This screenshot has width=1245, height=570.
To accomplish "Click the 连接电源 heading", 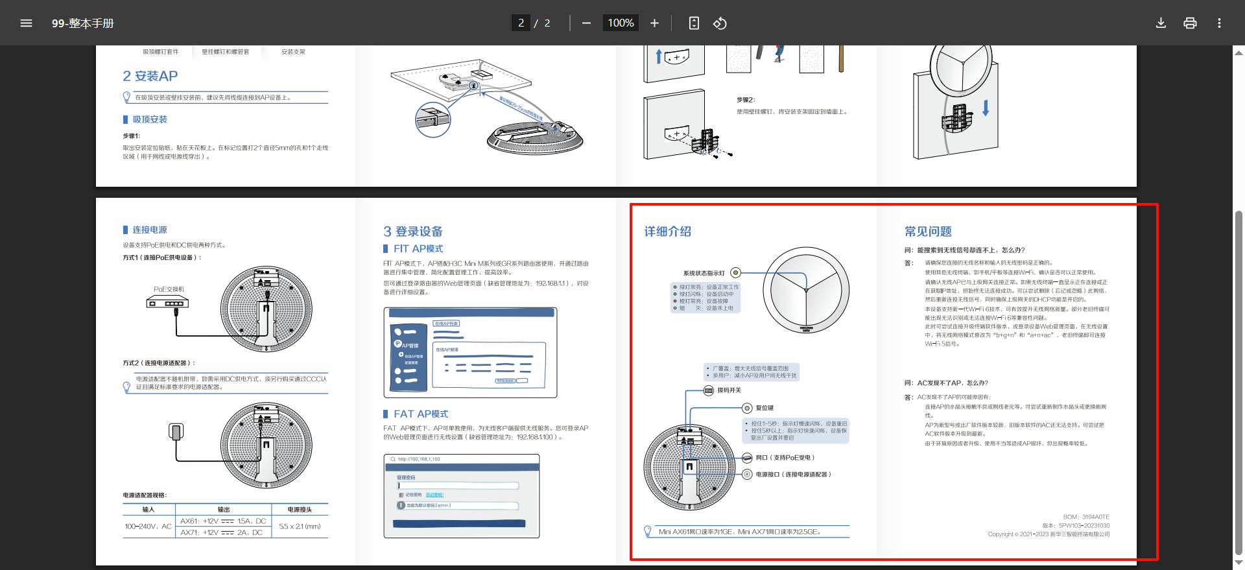I will 150,230.
